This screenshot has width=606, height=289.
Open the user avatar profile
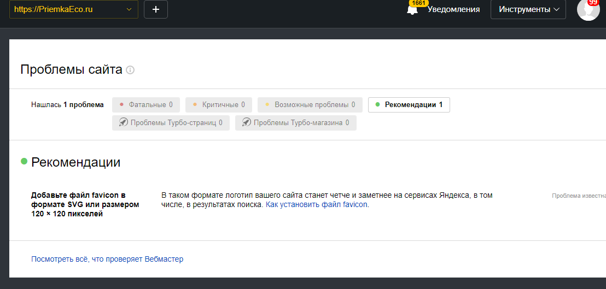coord(588,10)
